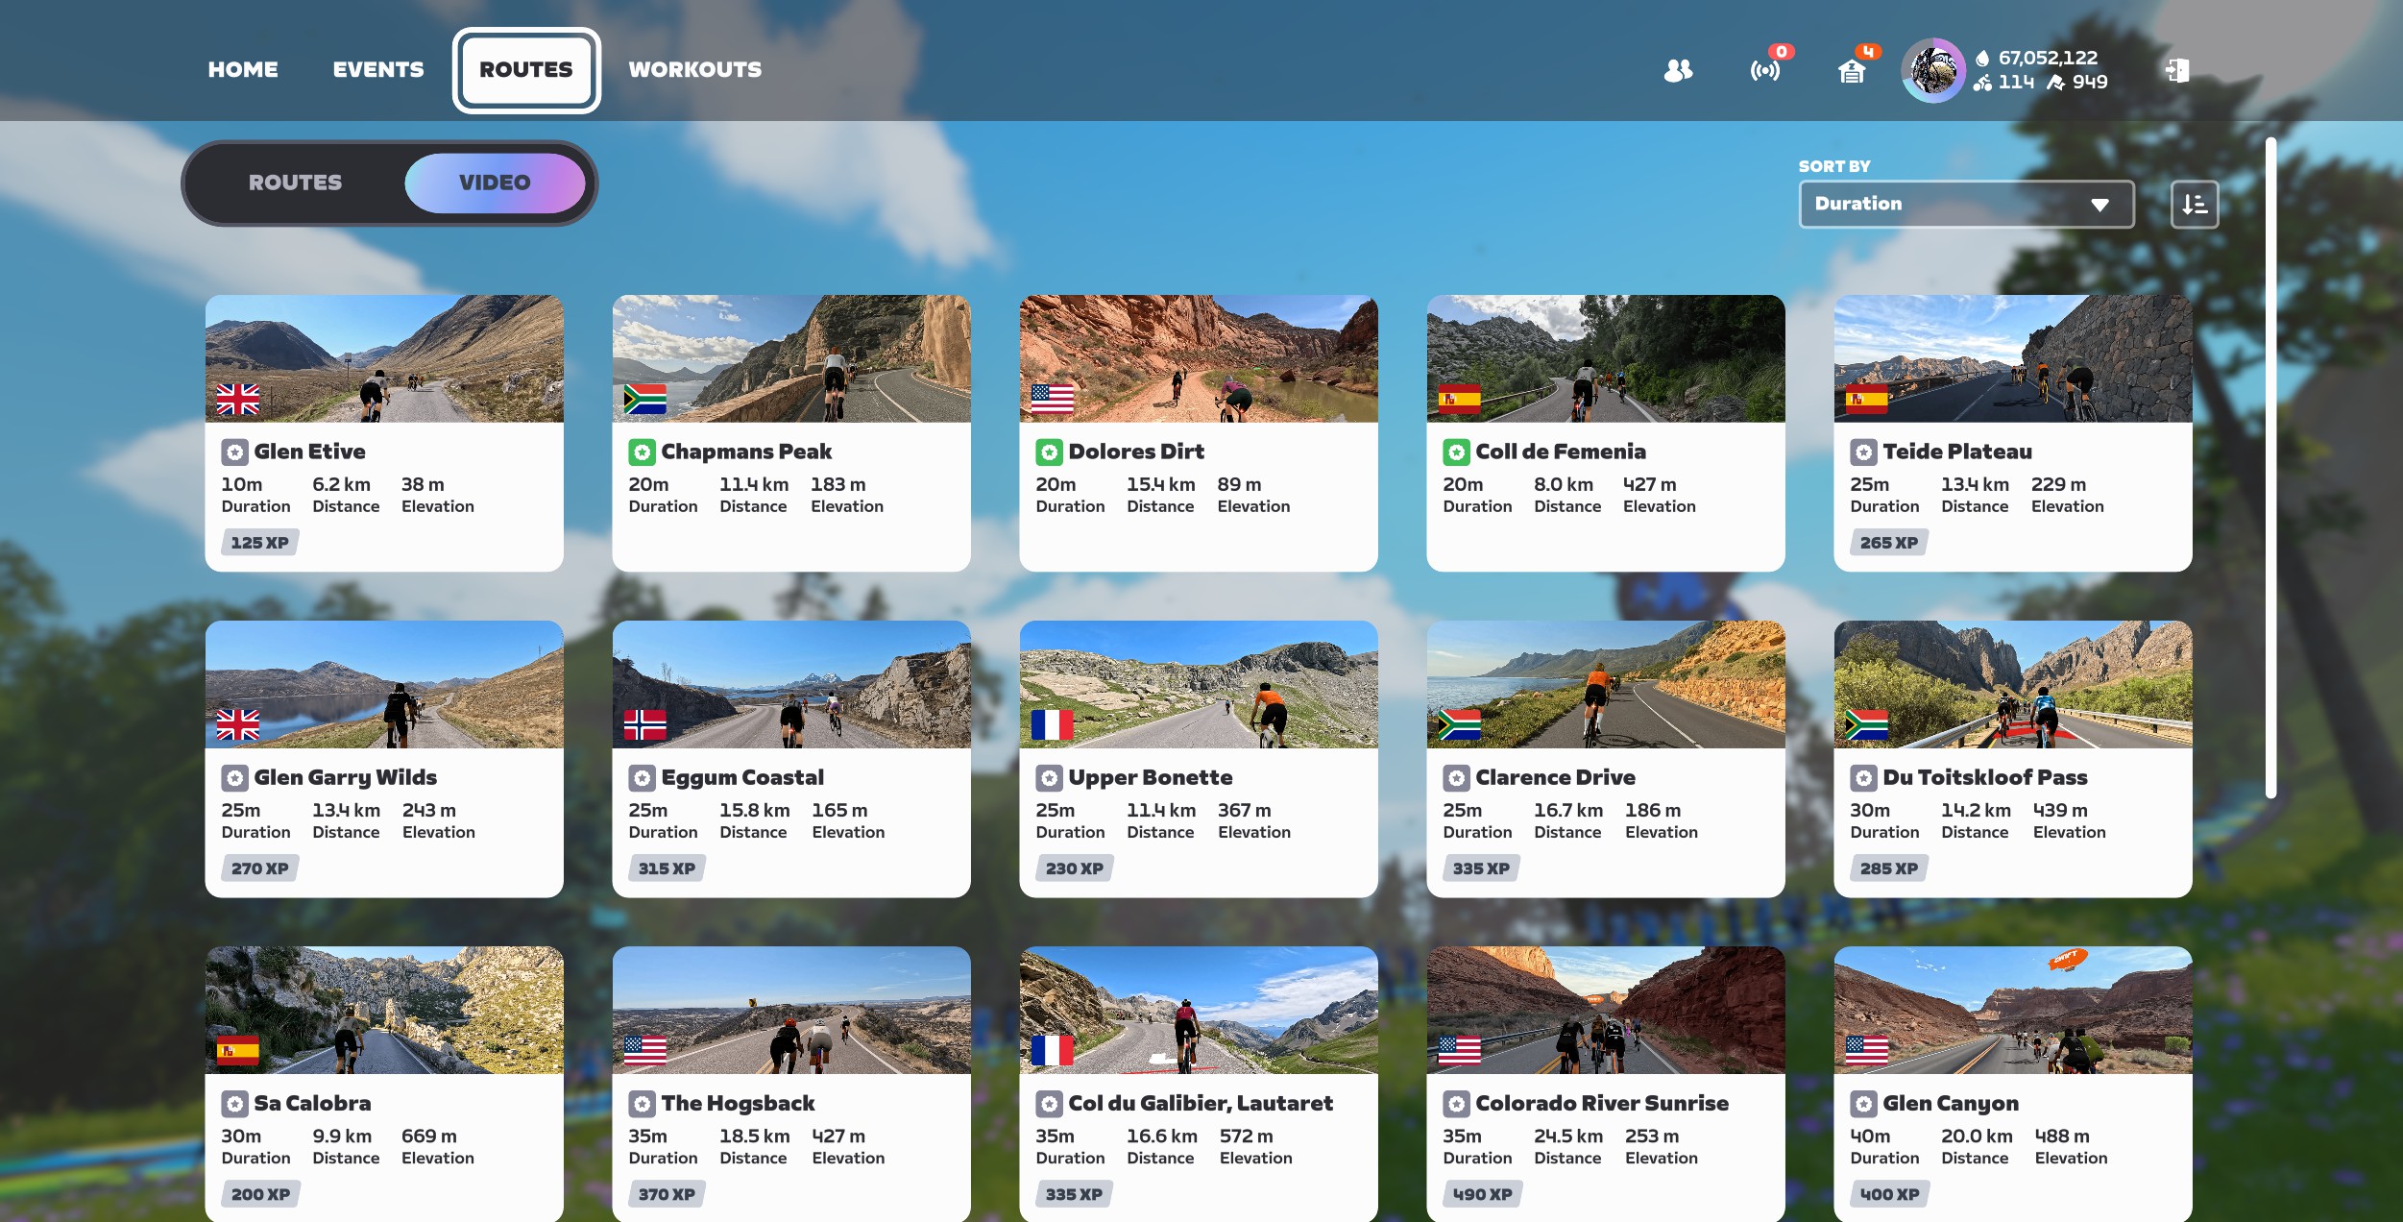Screen dimensions: 2403x1222
Task: Click the badge icon beside Glen Etive
Action: (x=234, y=452)
